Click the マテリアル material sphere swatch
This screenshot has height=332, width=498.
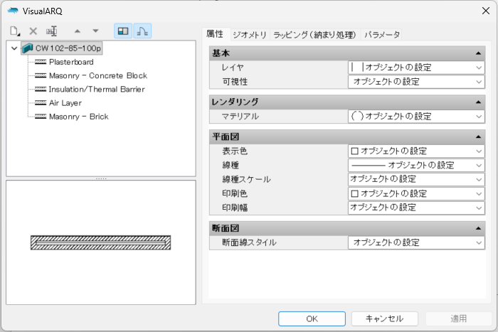[x=357, y=116]
